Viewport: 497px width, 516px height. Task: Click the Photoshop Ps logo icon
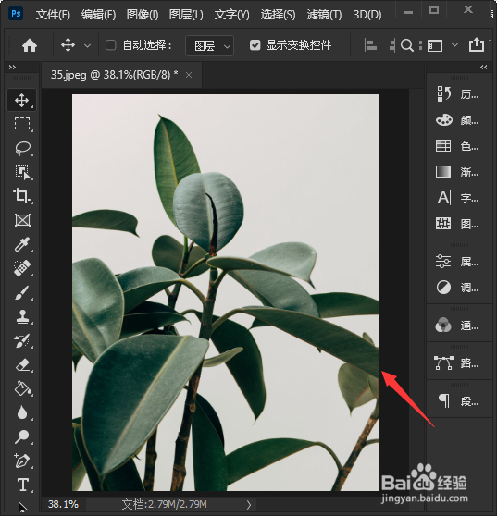(16, 13)
